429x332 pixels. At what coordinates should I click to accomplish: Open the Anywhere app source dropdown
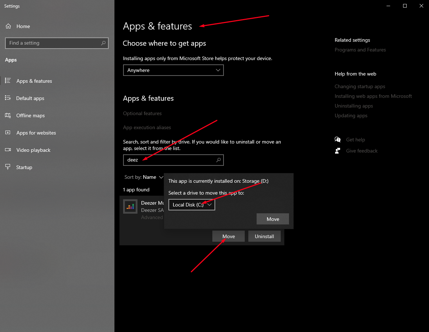click(173, 70)
